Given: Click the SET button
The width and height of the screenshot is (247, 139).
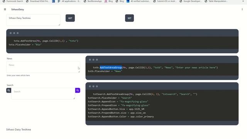Looking at the screenshot, I should (x=130, y=18).
